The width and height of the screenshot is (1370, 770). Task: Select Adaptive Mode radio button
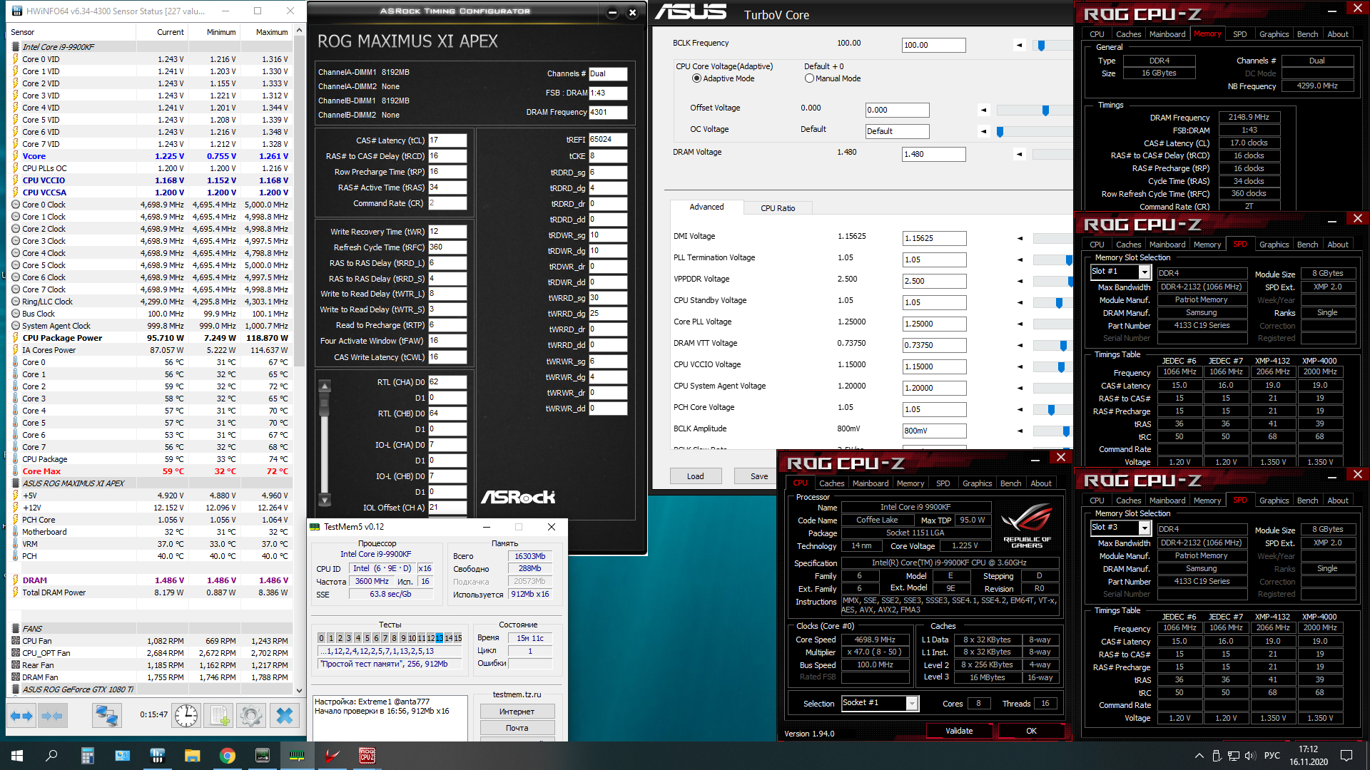pyautogui.click(x=696, y=78)
